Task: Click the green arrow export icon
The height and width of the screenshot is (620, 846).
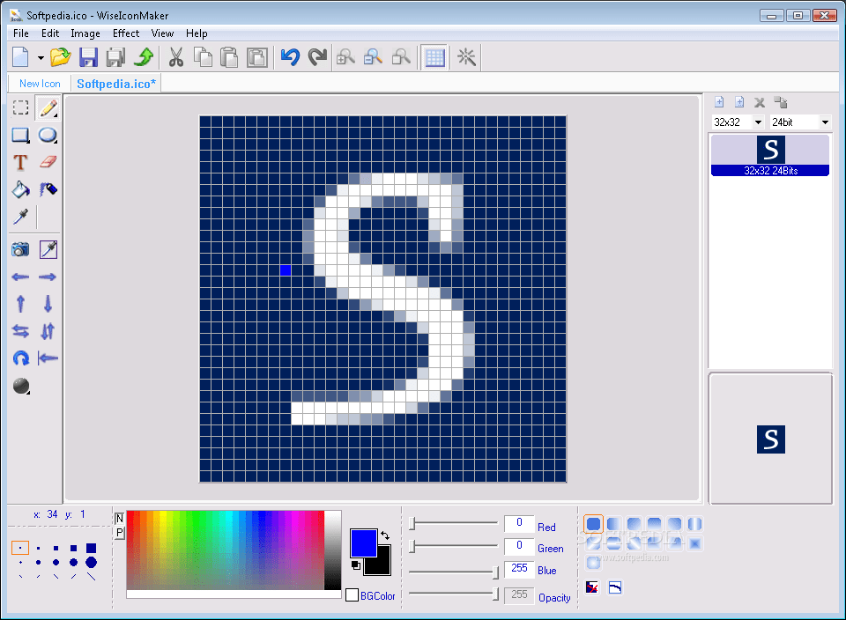Action: 144,57
